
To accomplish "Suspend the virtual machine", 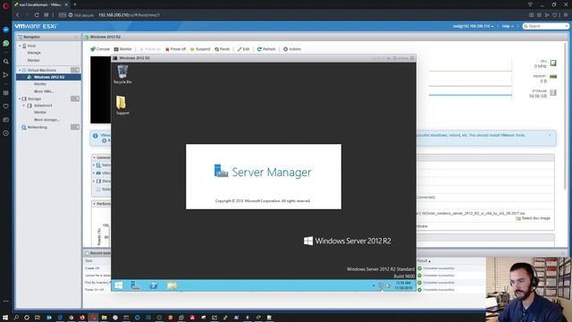I will coord(200,49).
